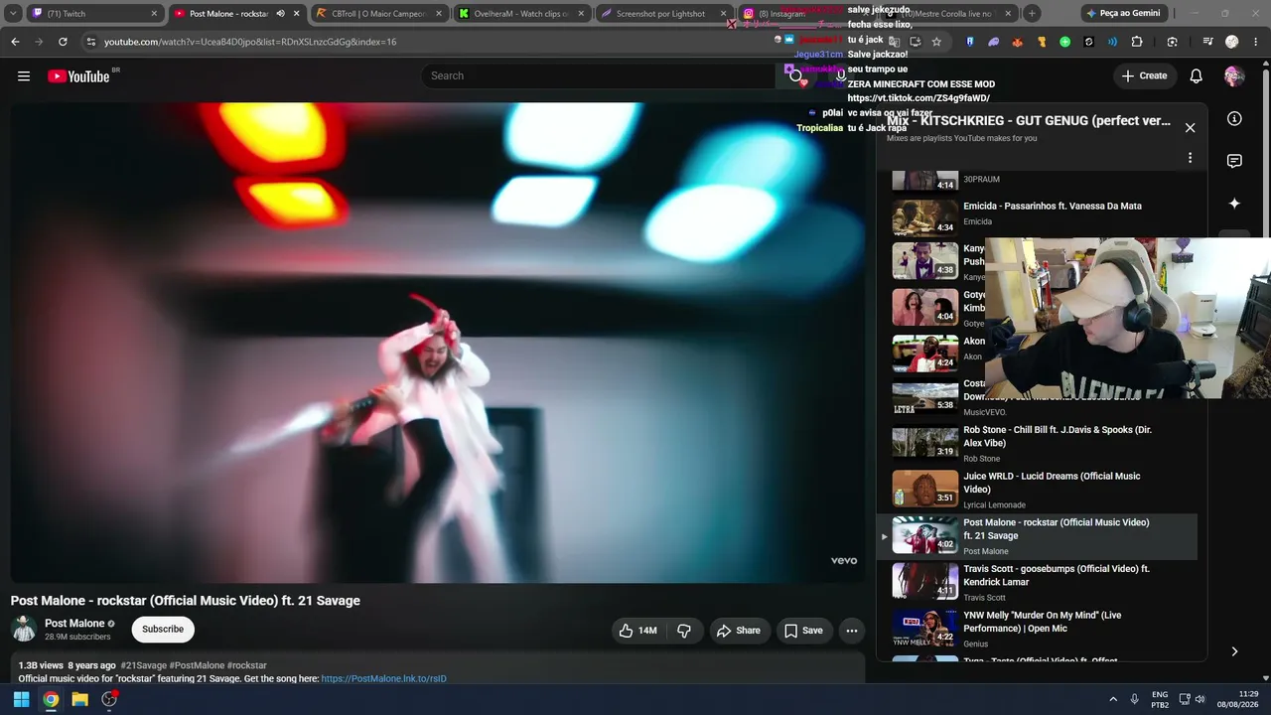
Task: Switch to Screenshot por Lightshot tab
Action: tap(663, 14)
